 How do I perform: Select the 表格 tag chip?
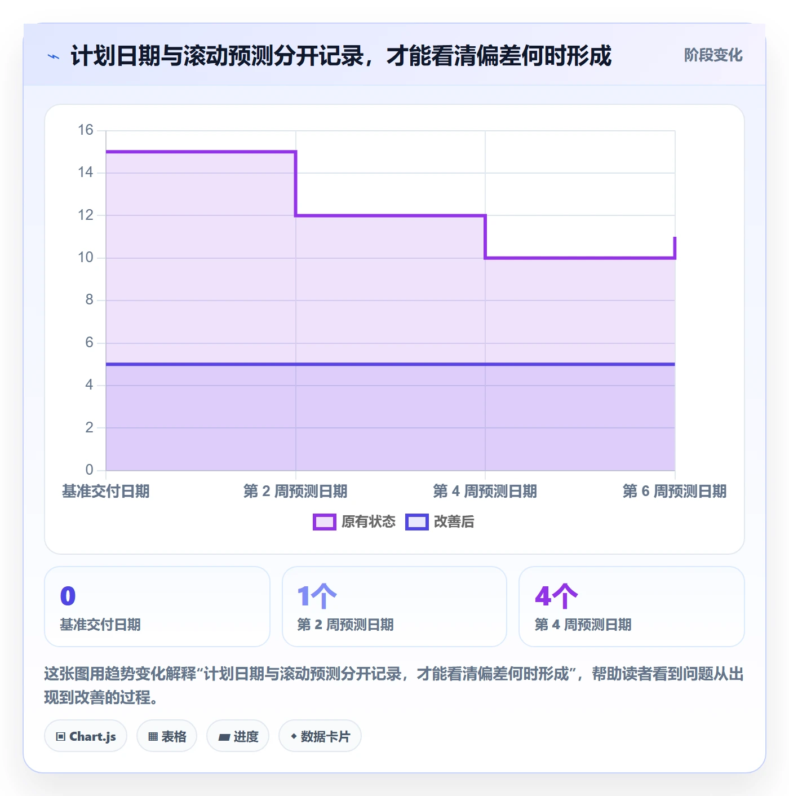tap(167, 736)
